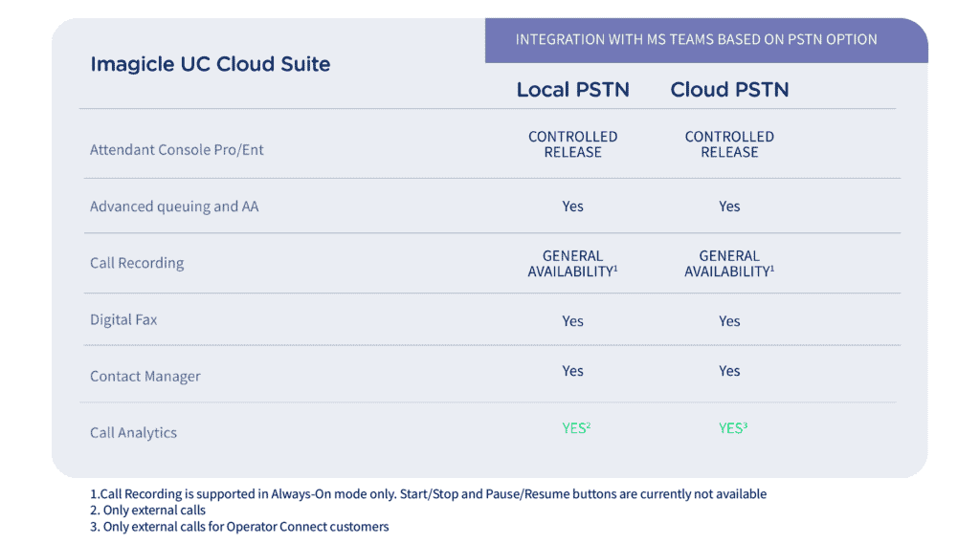Select the Digital Fax row label
The image size is (980, 544).
pos(123,319)
